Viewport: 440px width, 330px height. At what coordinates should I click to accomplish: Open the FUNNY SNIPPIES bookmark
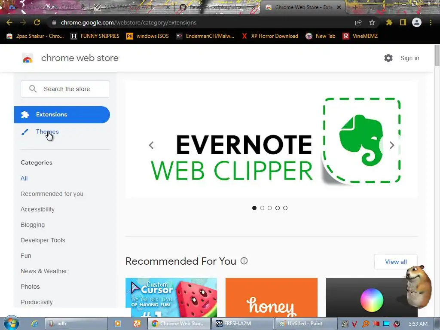[95, 36]
